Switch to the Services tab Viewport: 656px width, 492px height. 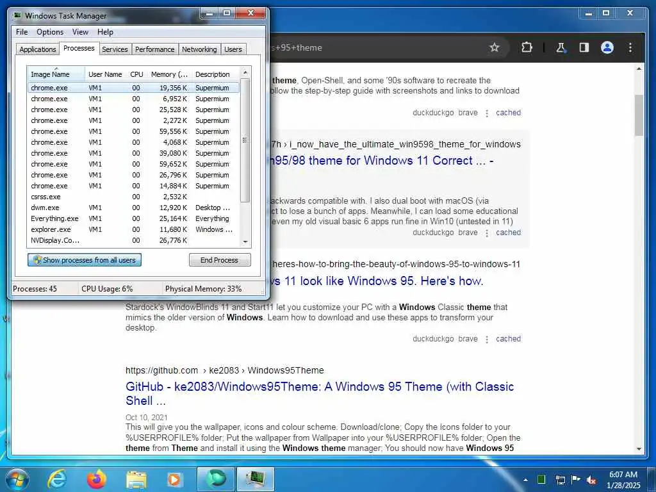pos(115,49)
